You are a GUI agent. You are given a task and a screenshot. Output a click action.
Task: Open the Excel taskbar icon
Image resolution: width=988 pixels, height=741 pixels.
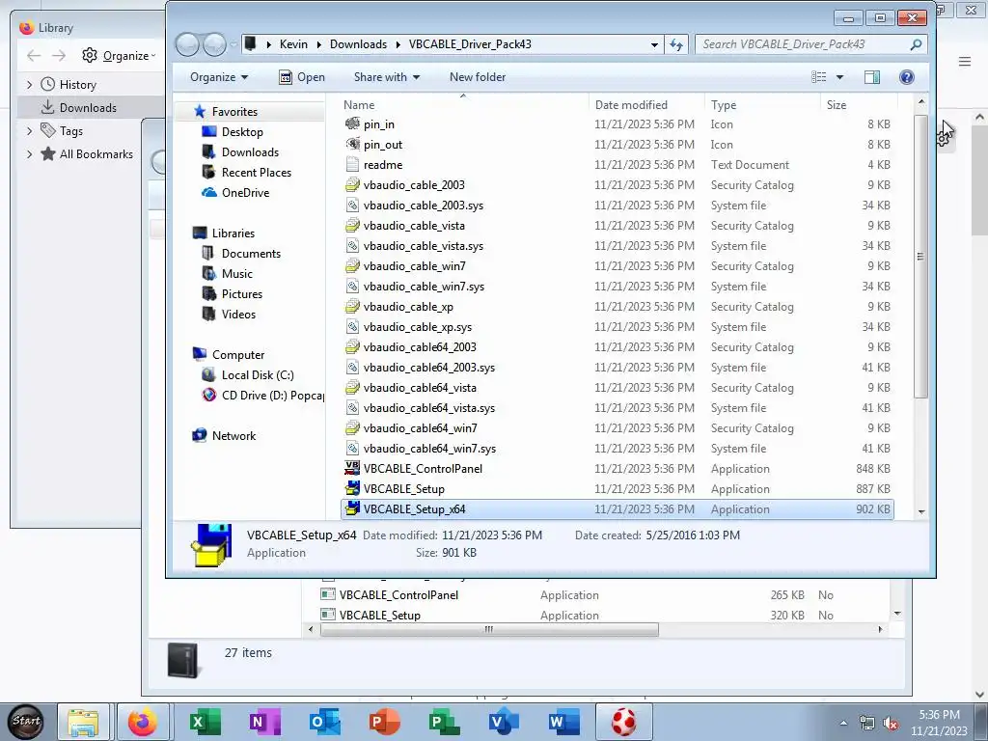click(205, 722)
